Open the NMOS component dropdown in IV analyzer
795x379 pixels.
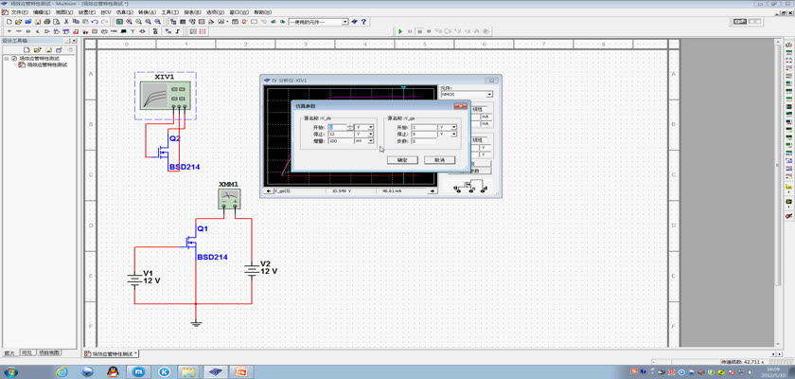(489, 95)
